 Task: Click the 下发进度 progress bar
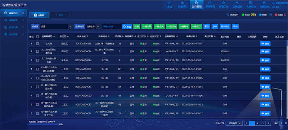43,124
